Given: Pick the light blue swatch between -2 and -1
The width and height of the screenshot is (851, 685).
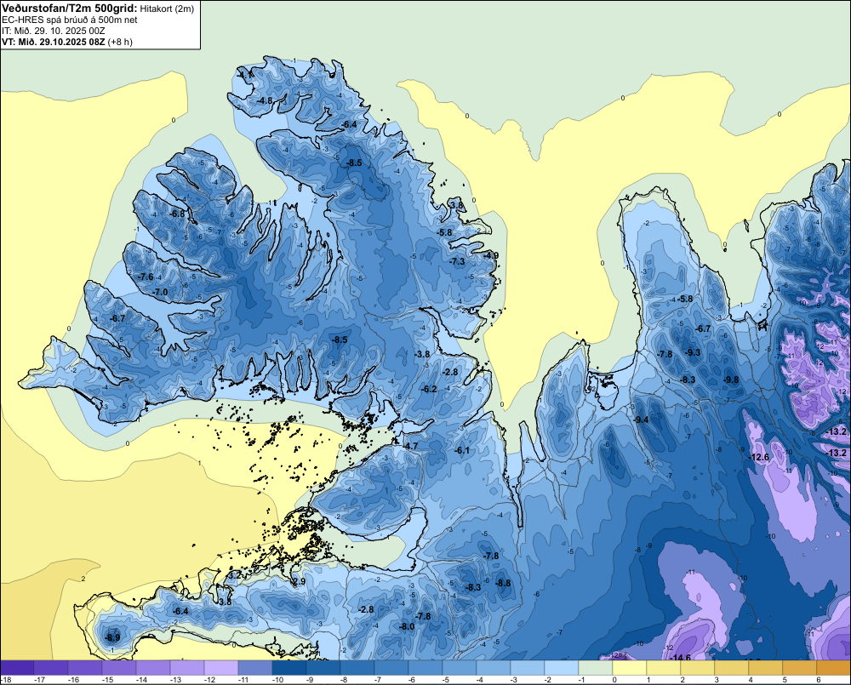Looking at the screenshot, I should click(x=561, y=668).
